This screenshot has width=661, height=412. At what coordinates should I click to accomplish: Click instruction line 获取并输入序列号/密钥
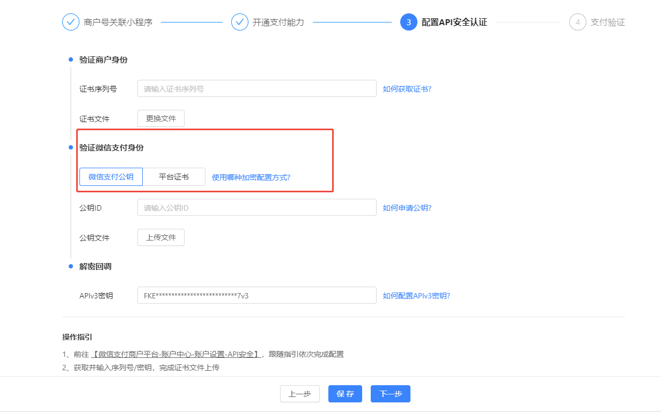[x=141, y=368]
